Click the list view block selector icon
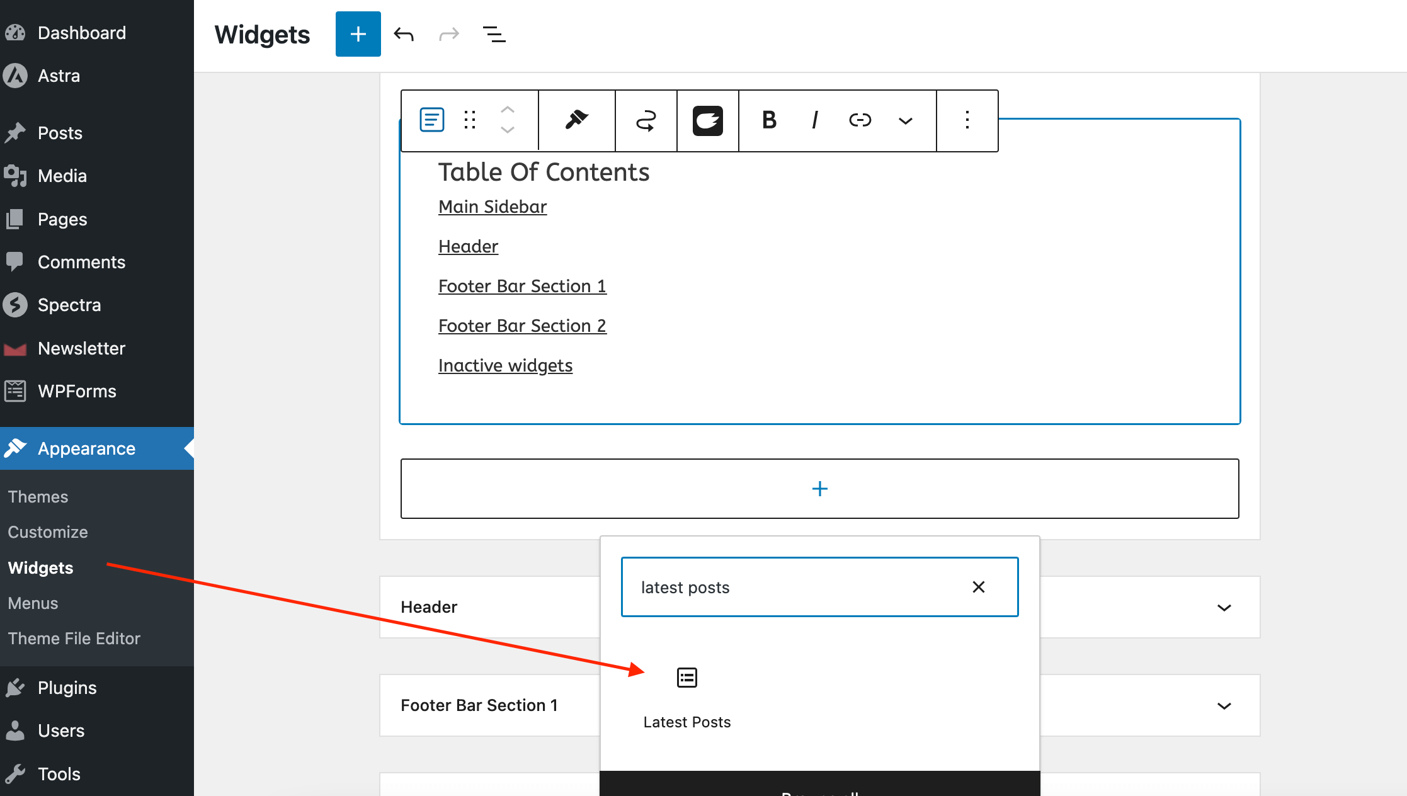1407x796 pixels. point(432,119)
